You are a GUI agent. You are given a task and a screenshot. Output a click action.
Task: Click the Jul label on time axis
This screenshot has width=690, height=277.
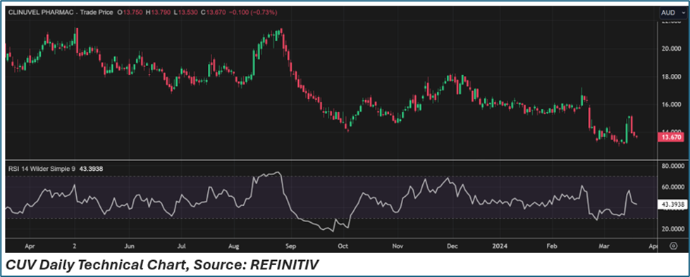pos(181,246)
